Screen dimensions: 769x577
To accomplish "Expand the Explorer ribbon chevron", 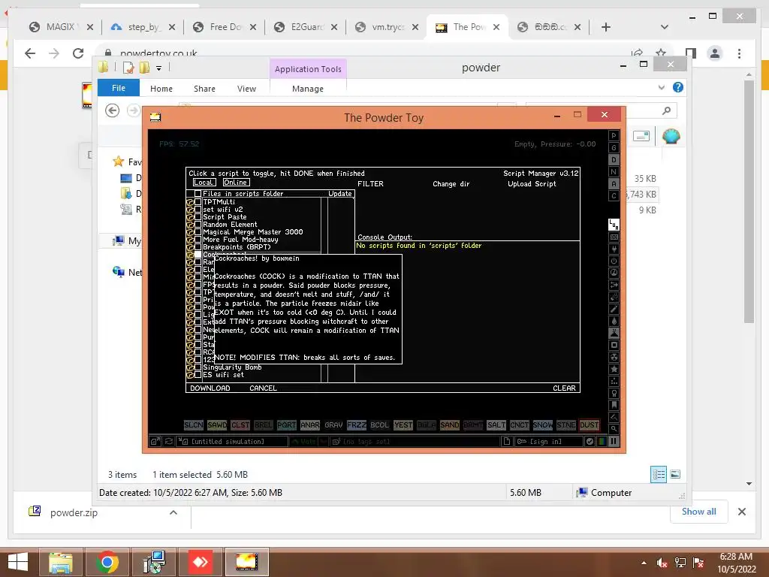I will [661, 88].
